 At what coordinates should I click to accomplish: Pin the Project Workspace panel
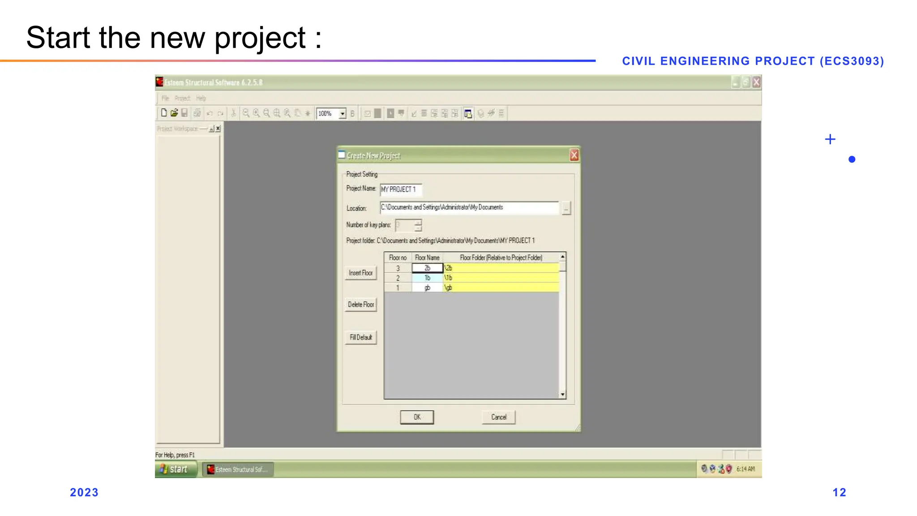click(x=211, y=129)
